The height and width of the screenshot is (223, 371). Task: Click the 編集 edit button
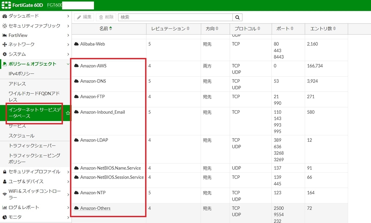[x=84, y=17]
